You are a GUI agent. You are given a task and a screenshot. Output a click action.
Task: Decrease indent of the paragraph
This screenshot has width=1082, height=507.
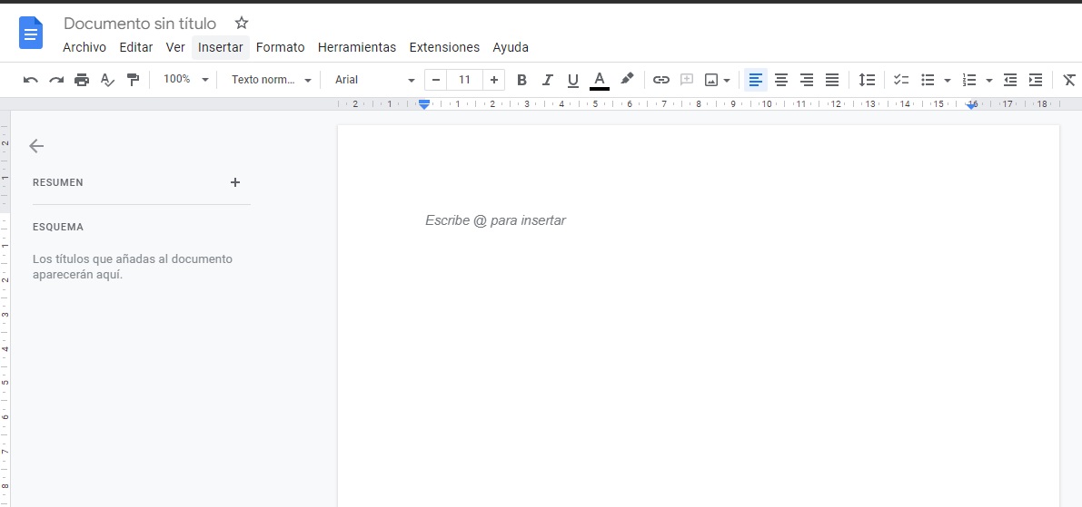coord(1010,80)
